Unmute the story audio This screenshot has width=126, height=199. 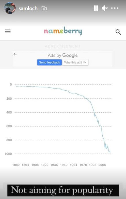click(104, 8)
